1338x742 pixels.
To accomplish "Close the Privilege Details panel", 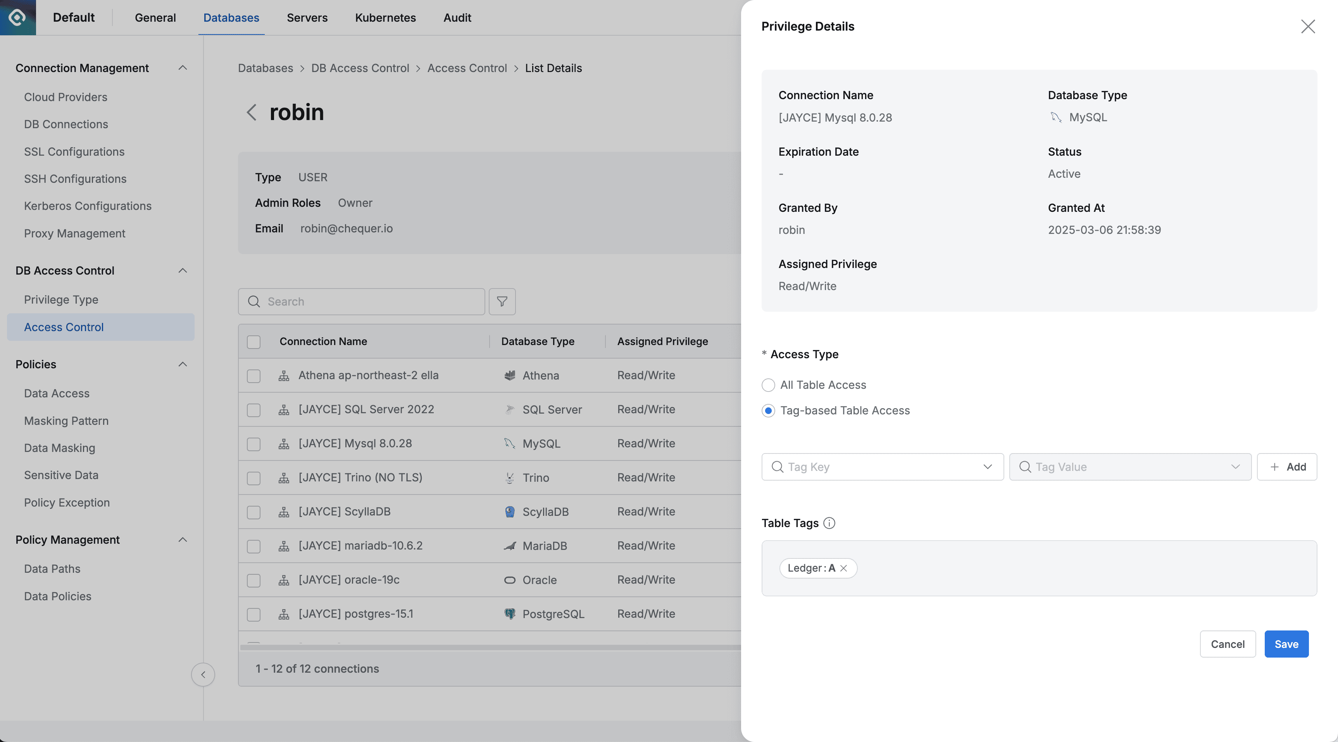I will tap(1308, 26).
